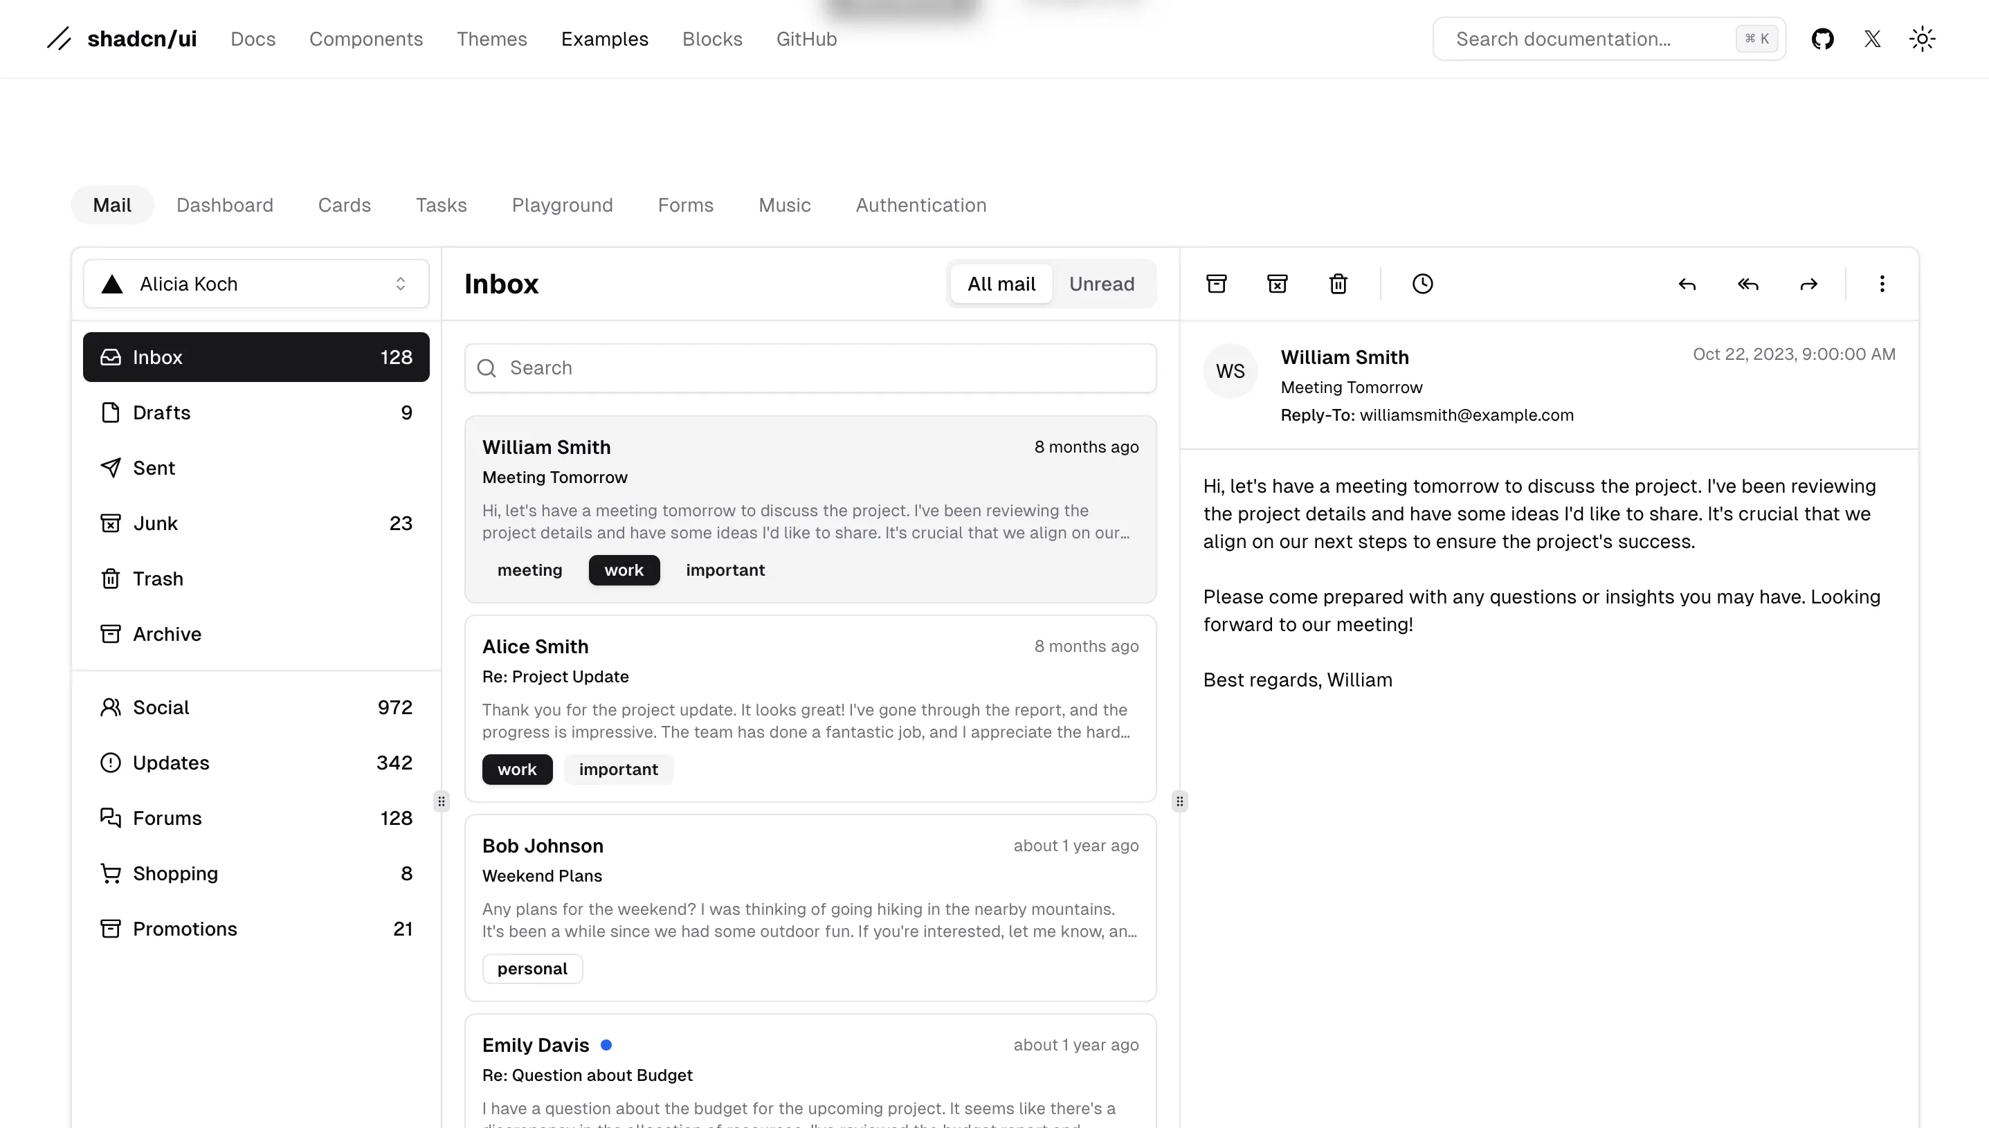1989x1128 pixels.
Task: Open the GitHub icon in the header
Action: point(1822,39)
